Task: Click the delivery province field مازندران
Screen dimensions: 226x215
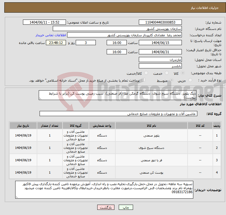Action: tap(160, 59)
